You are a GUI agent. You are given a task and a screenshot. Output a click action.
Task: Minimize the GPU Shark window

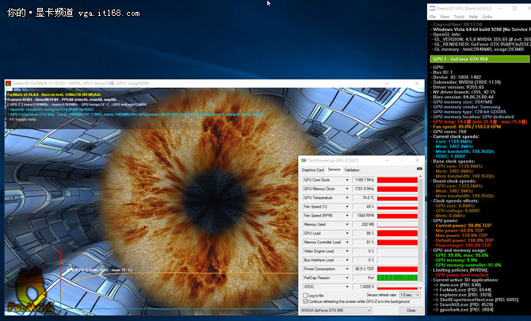pyautogui.click(x=499, y=8)
